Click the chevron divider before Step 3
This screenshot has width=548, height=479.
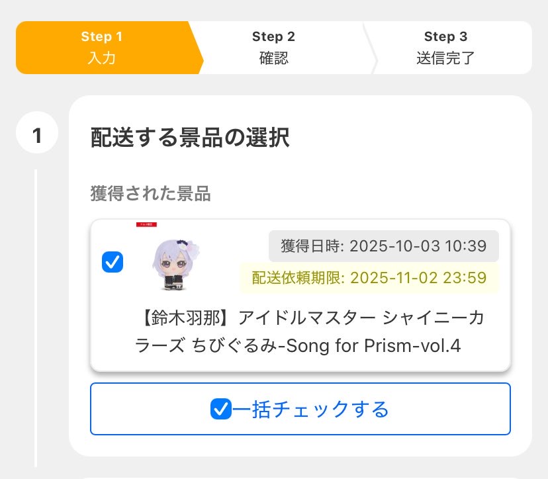point(371,48)
